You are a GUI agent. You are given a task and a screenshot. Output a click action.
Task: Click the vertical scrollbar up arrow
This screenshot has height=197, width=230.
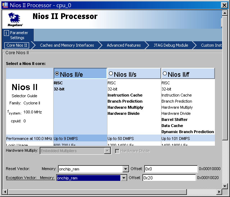pyautogui.click(x=225, y=13)
